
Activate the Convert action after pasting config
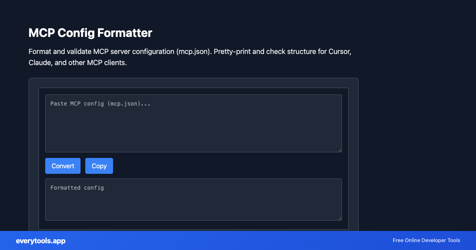point(63,165)
